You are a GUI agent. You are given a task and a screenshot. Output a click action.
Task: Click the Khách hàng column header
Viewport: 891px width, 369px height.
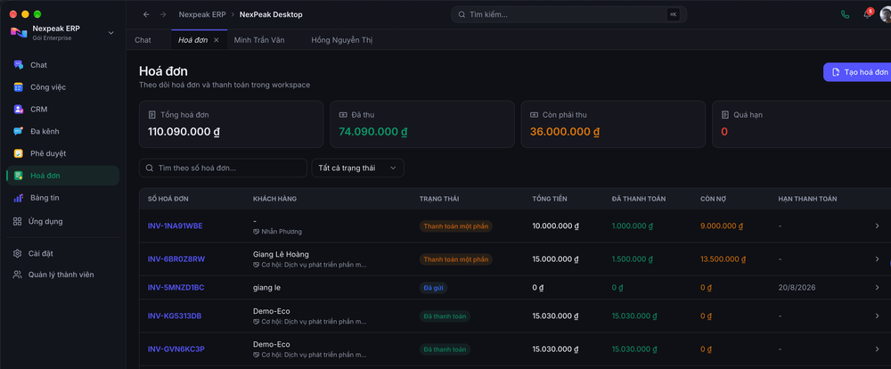(274, 199)
